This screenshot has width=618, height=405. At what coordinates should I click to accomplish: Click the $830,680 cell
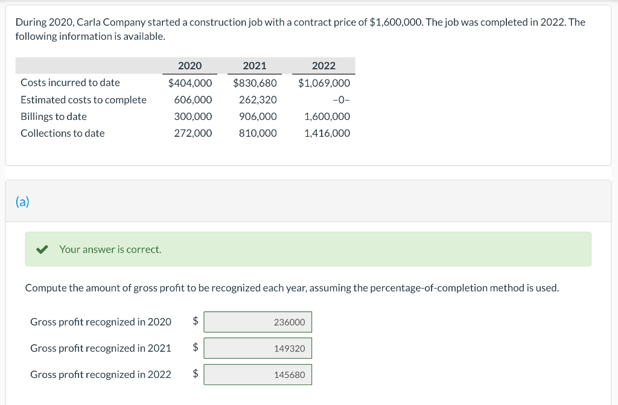(255, 83)
